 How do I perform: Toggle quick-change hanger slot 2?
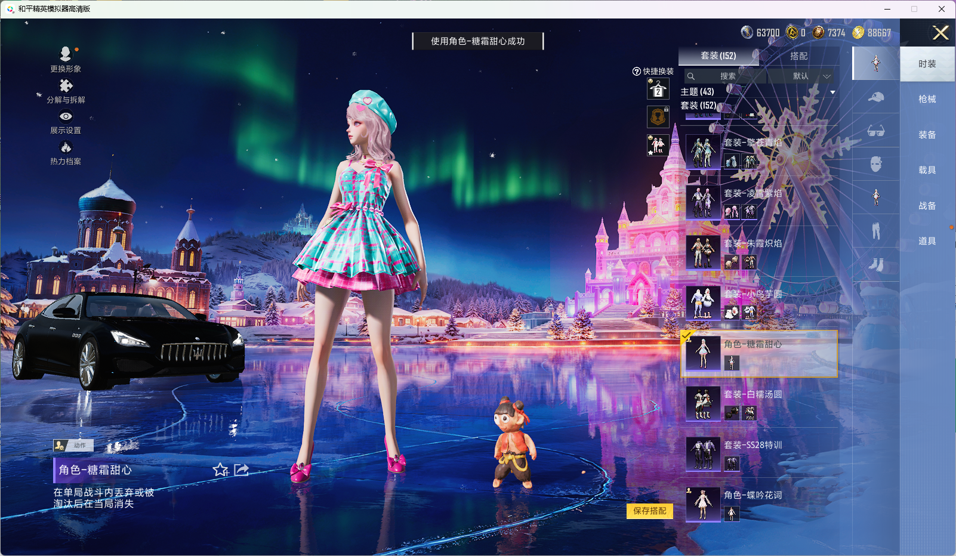point(658,89)
